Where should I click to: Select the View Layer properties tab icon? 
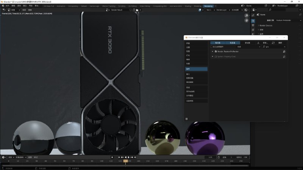click(x=253, y=30)
